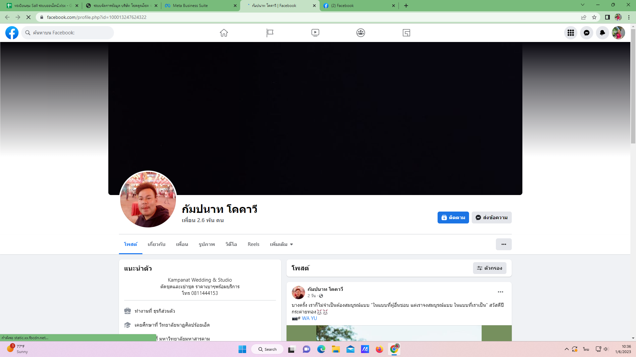
Task: Open the ตัวกรอง posts filter button
Action: tap(490, 268)
